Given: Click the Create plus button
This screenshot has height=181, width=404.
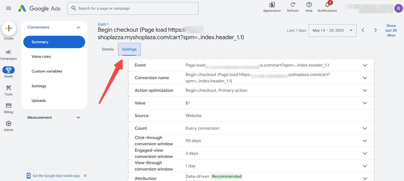Looking at the screenshot, I should (9, 28).
